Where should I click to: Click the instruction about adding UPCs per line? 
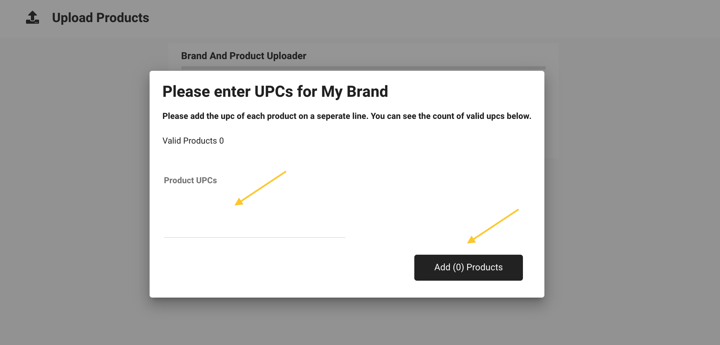[x=347, y=116]
